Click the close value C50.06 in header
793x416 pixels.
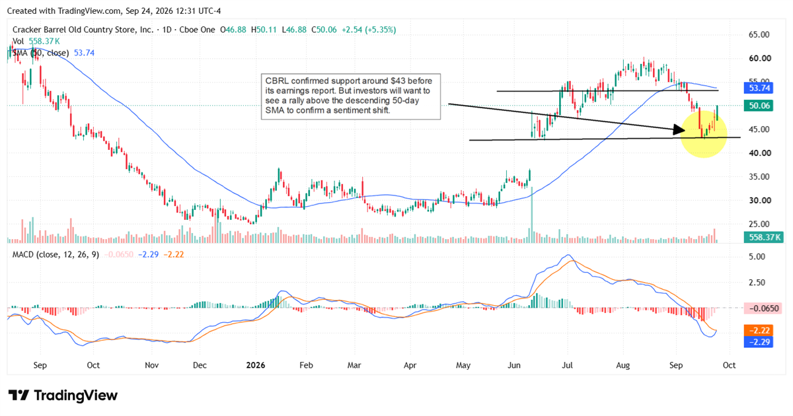[325, 29]
